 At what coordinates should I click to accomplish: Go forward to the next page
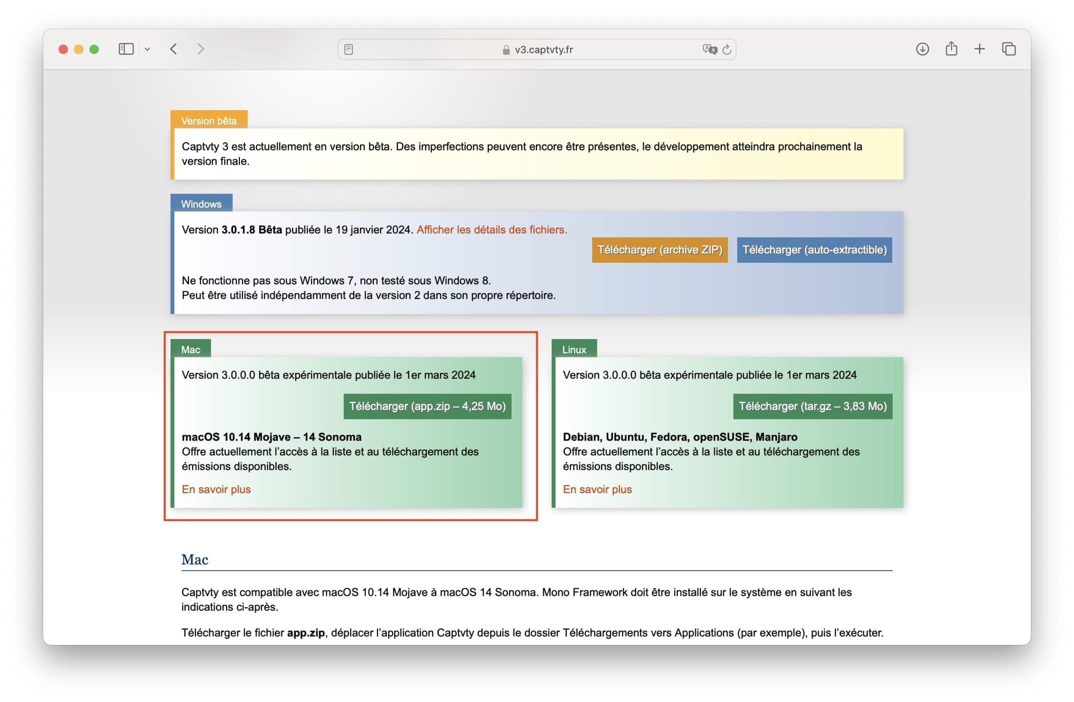coord(201,49)
